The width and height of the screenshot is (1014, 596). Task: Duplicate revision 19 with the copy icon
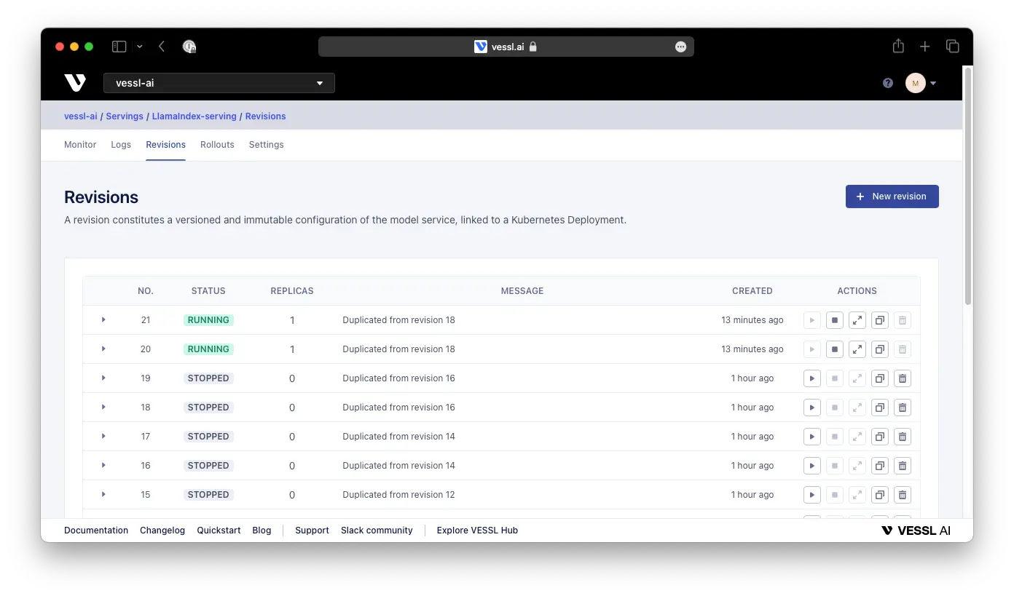880,378
